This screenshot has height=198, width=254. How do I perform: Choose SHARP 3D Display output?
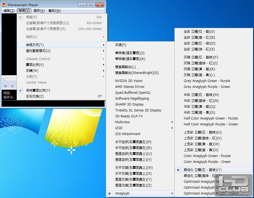tap(140, 104)
